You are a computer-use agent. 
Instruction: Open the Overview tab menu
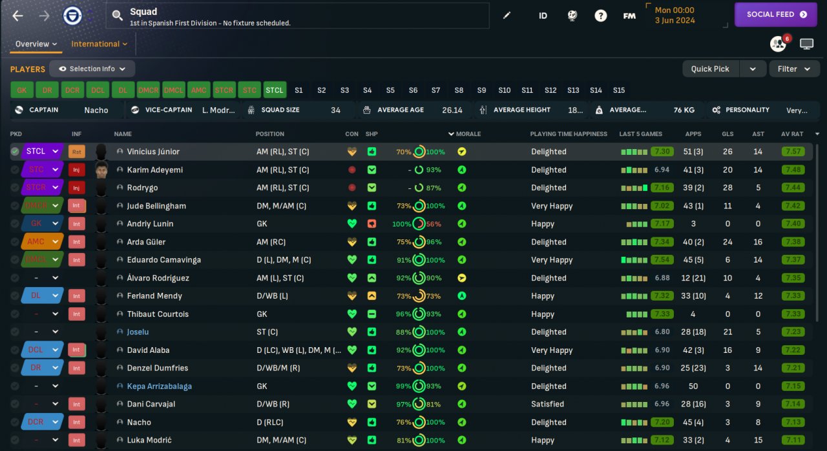coord(36,44)
